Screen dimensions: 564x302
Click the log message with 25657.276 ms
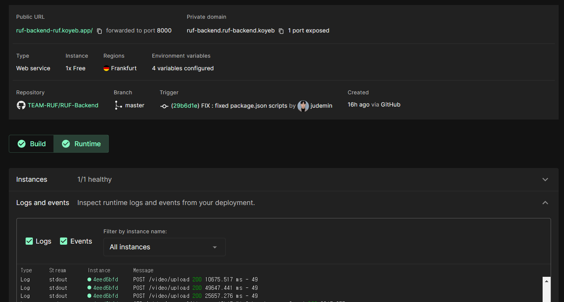196,296
